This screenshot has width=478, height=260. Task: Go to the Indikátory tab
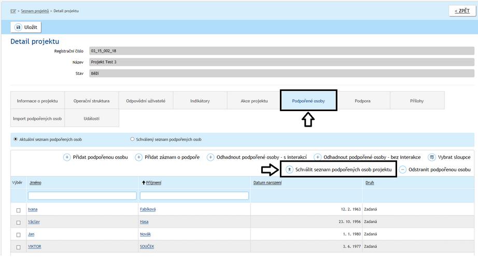200,101
